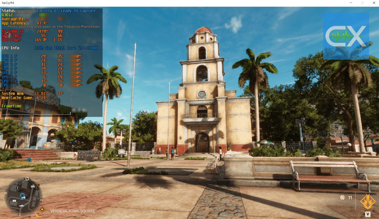
Task: Select the orange diamond objective marker beside the minimap
Action: (42, 209)
